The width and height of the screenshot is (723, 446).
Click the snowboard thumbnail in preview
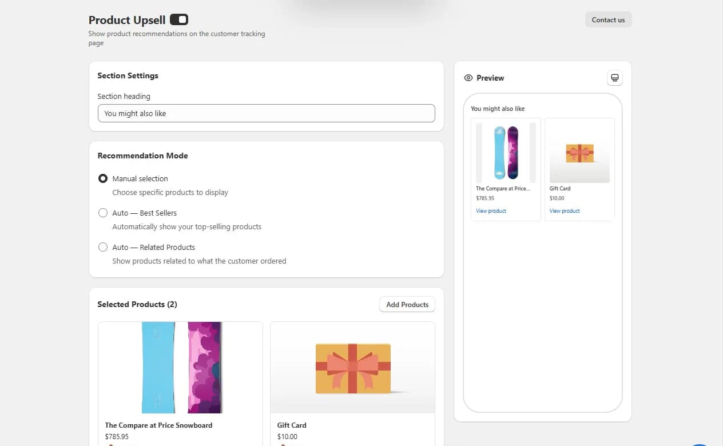(x=506, y=153)
